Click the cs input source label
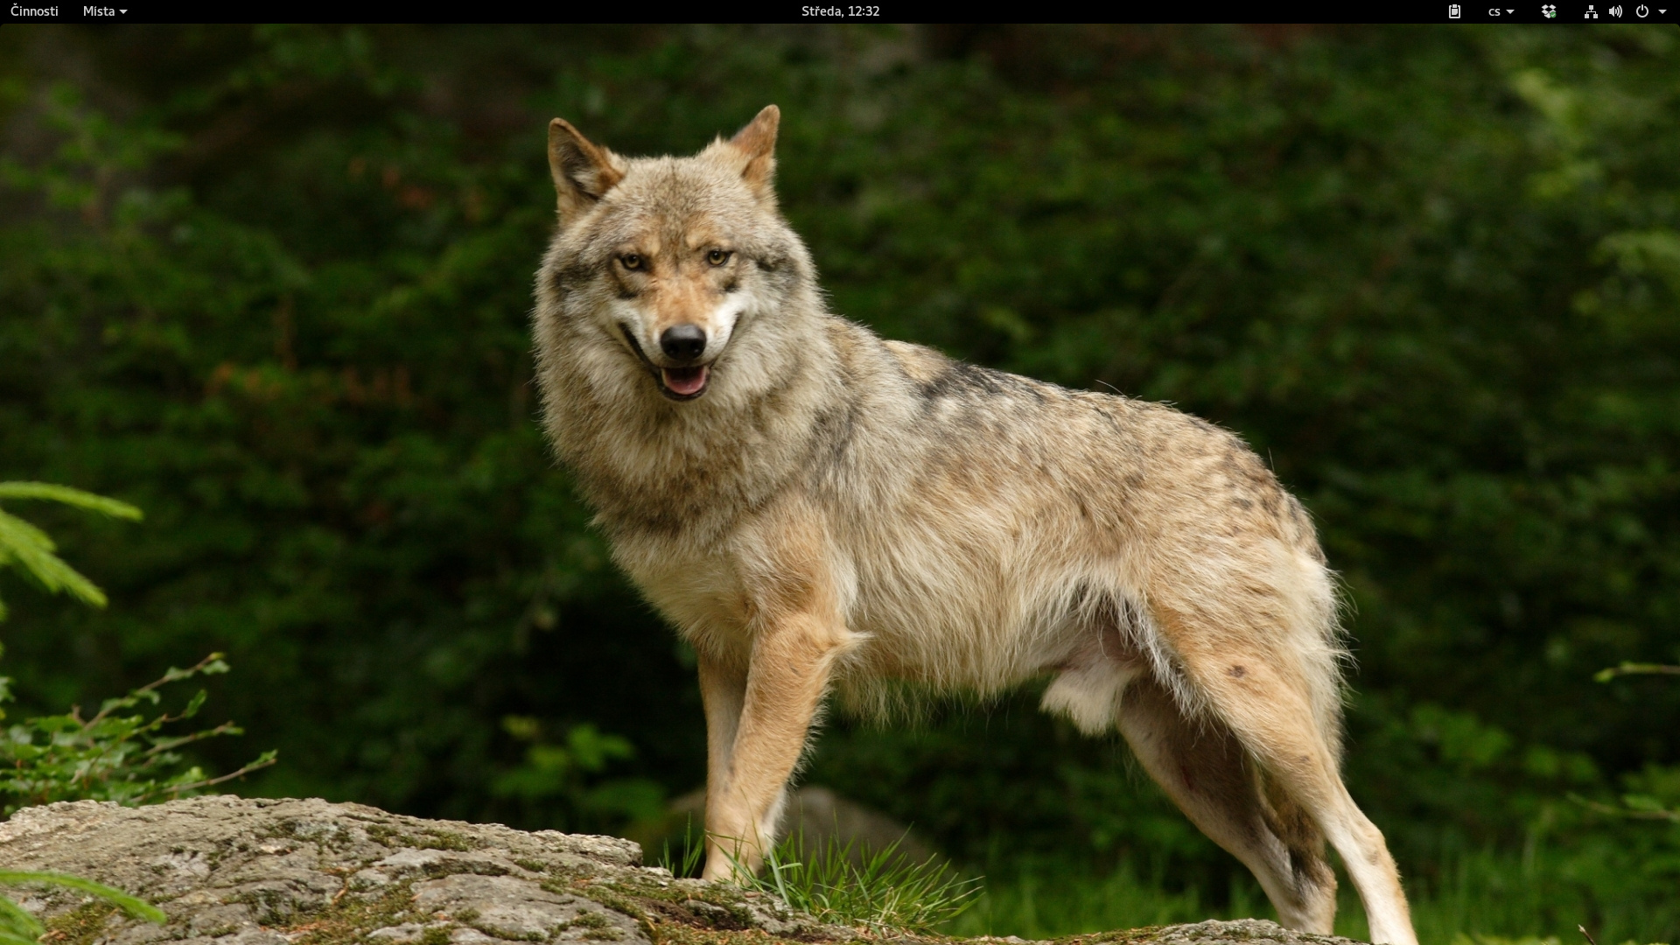1680x945 pixels. [1494, 11]
